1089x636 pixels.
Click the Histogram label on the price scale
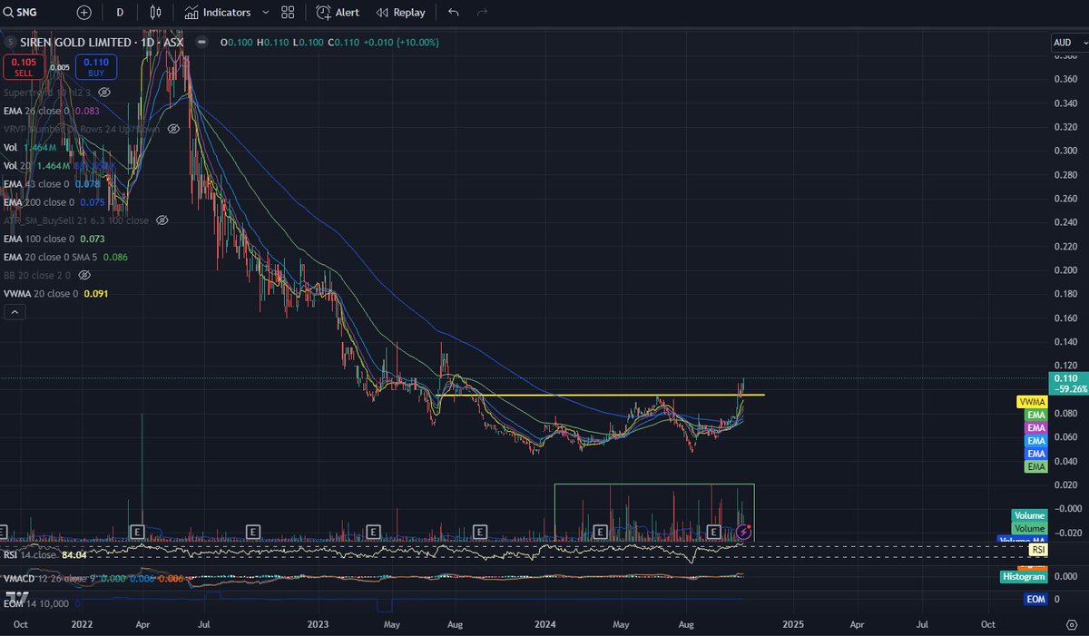pos(1025,576)
